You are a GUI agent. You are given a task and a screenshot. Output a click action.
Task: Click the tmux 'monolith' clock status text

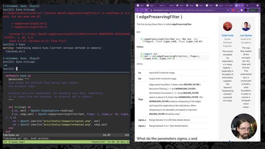[110, 142]
